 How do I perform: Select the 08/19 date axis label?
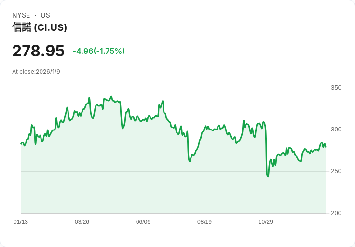tap(205, 222)
